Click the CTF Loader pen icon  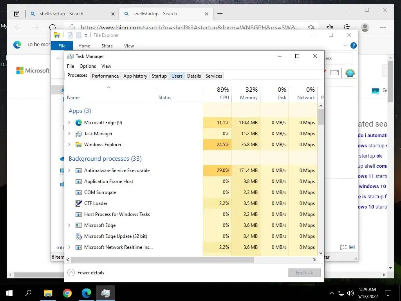[78, 203]
